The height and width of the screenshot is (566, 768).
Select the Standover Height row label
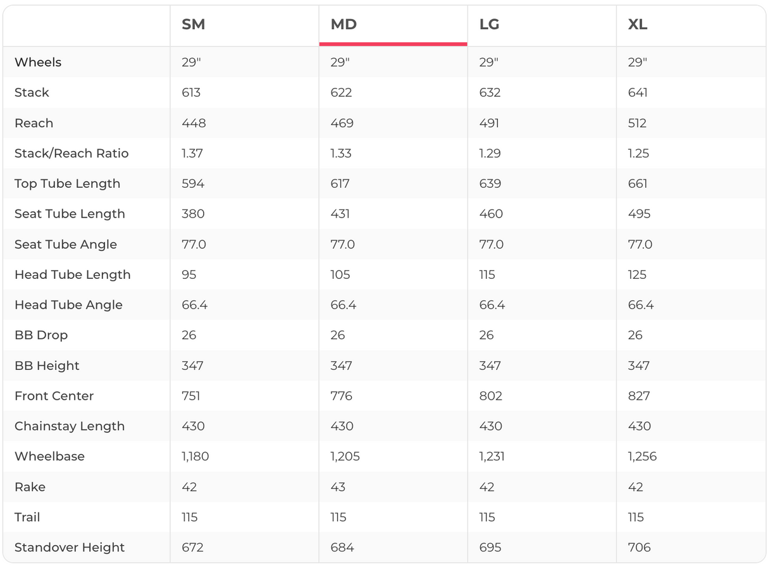pos(70,548)
